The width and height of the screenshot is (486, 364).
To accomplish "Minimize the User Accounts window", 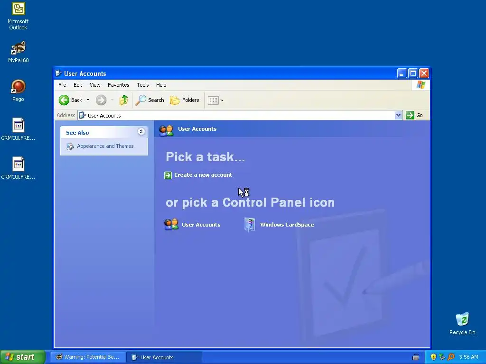I will click(402, 73).
